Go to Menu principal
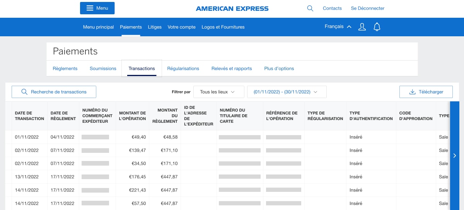This screenshot has width=464, height=210. 99,27
